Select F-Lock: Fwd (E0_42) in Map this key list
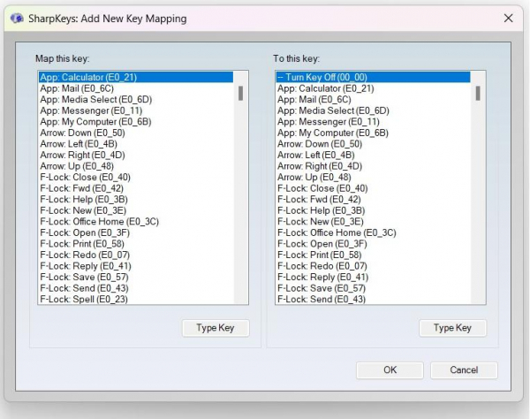This screenshot has width=530, height=419. [x=136, y=188]
